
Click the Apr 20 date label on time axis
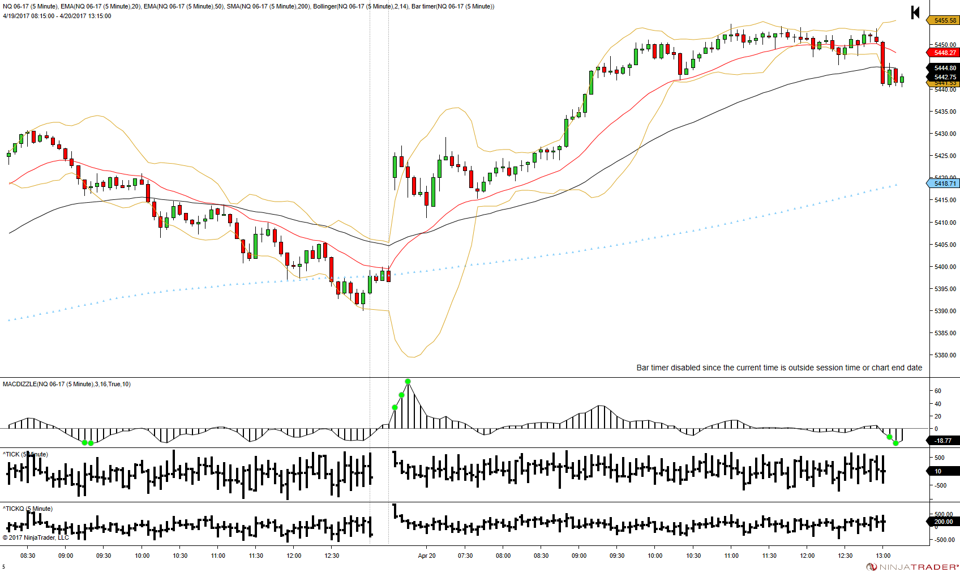427,556
